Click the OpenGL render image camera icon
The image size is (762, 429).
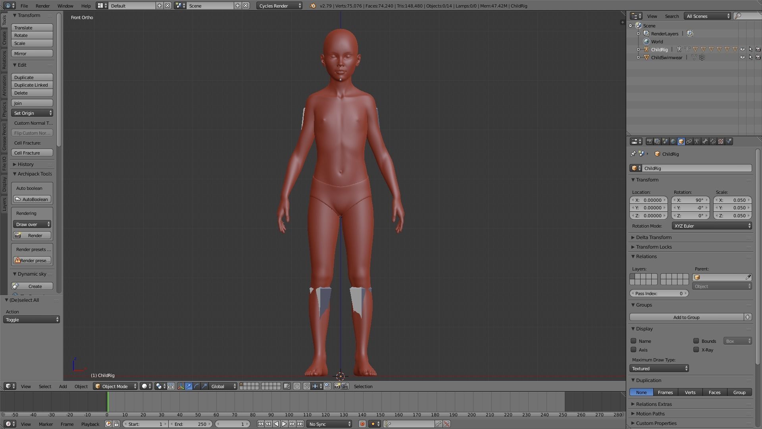(x=337, y=386)
